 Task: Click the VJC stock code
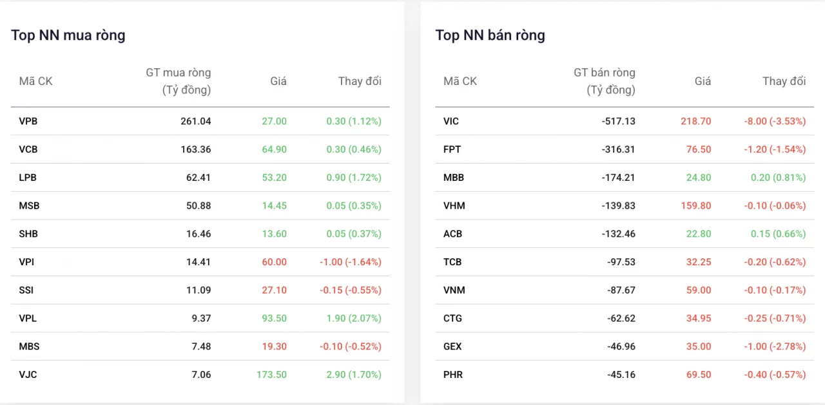28,375
